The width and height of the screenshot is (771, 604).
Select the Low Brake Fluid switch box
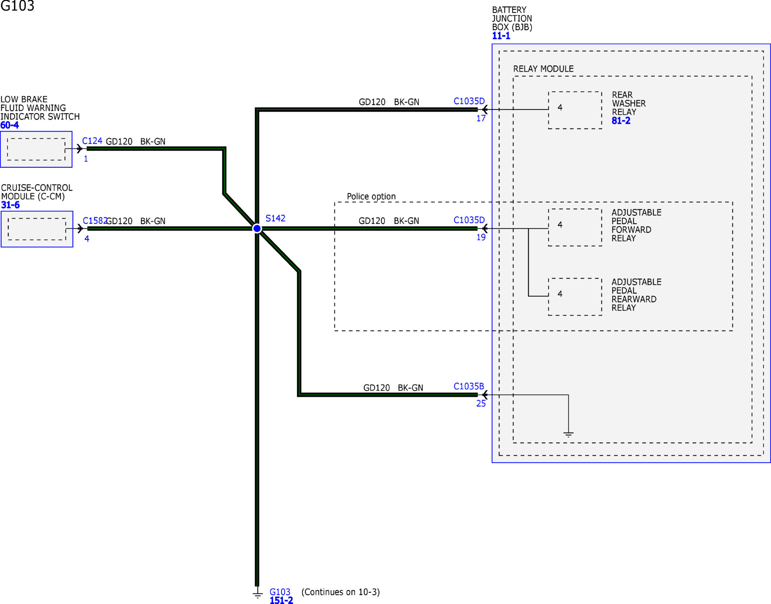[36, 149]
